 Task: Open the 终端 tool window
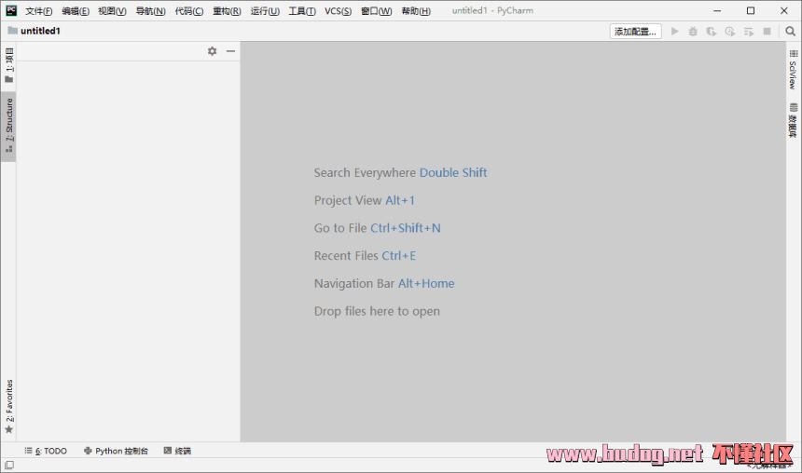177,451
